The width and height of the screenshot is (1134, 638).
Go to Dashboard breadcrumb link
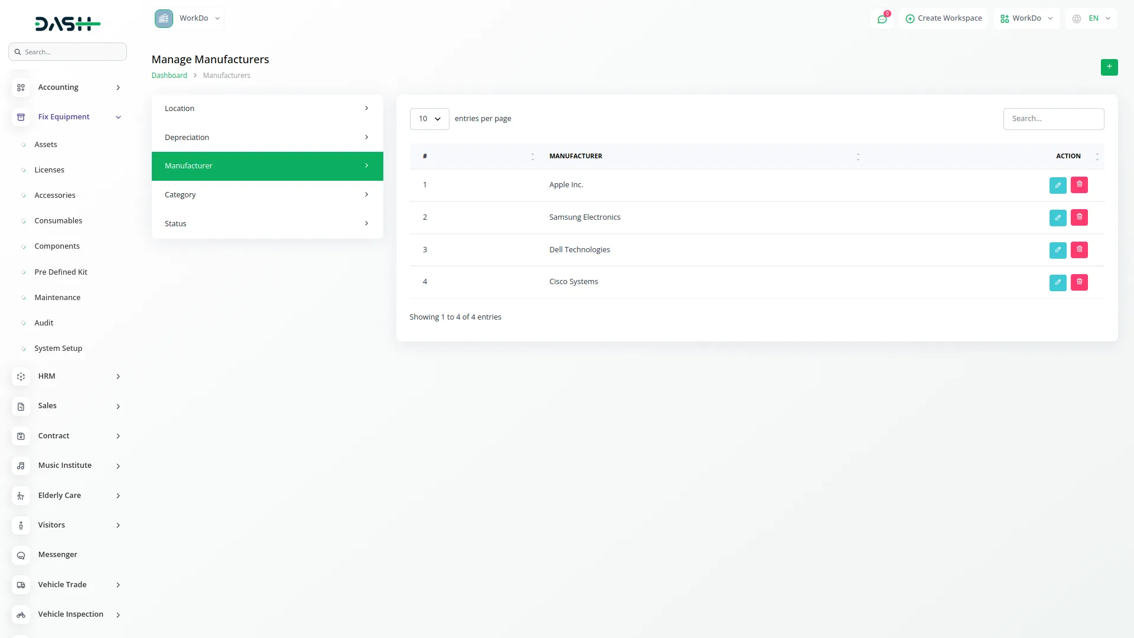(169, 76)
